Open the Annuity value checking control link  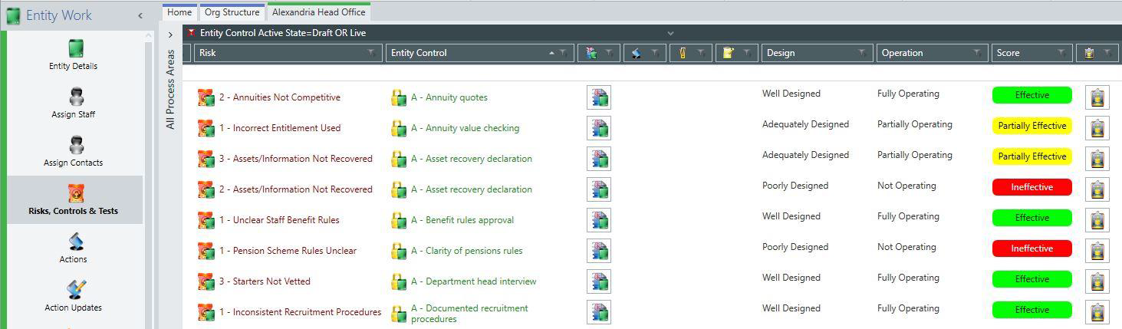[x=465, y=128]
